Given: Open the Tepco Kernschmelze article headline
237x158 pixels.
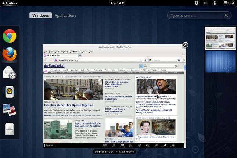Looking at the screenshot, I should 87,125.
